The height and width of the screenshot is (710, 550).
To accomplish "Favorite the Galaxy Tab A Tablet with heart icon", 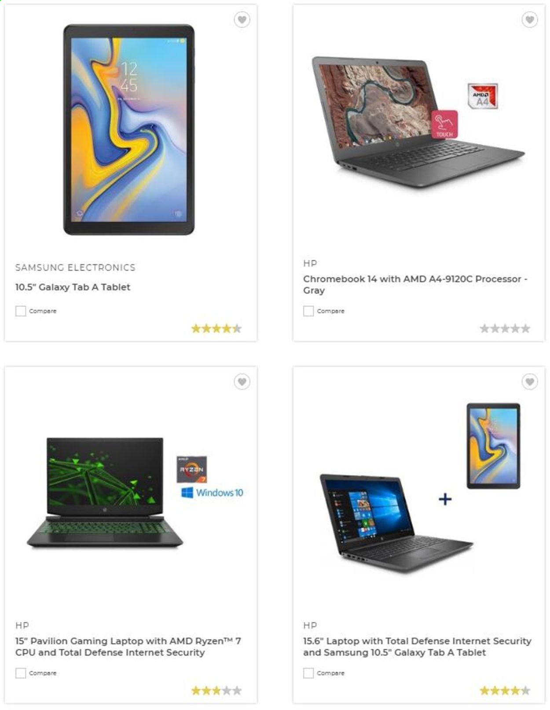I will 242,19.
